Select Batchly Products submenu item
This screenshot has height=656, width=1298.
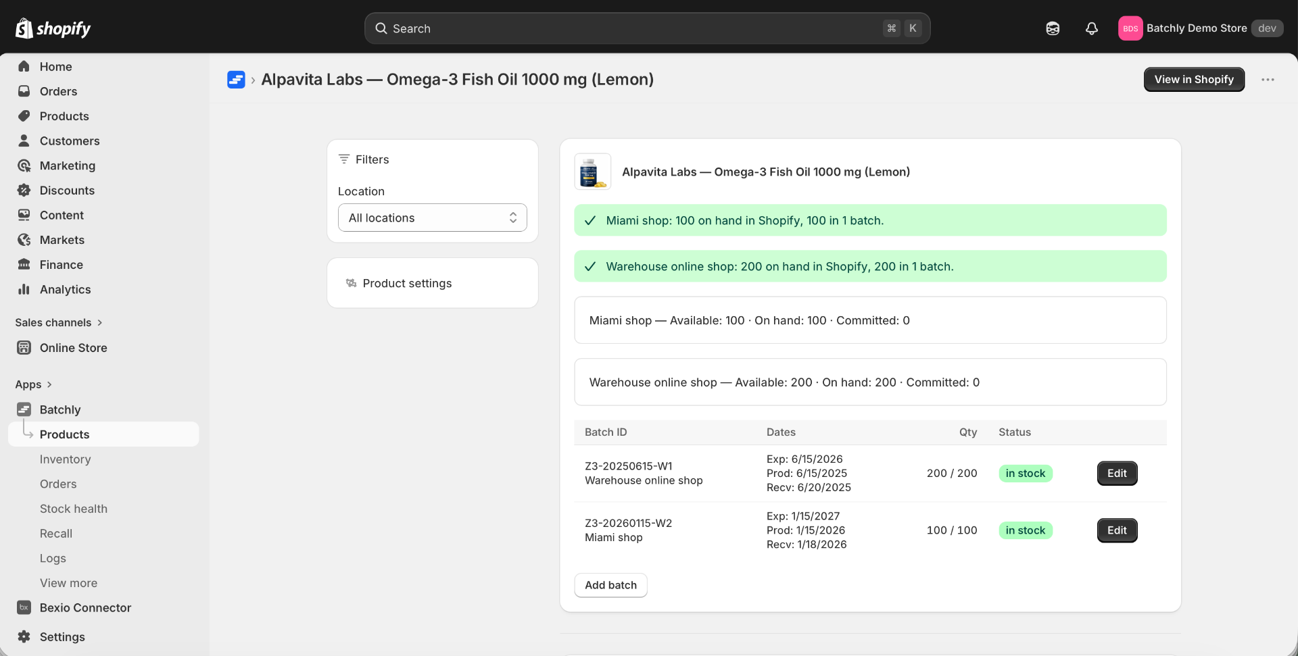103,434
